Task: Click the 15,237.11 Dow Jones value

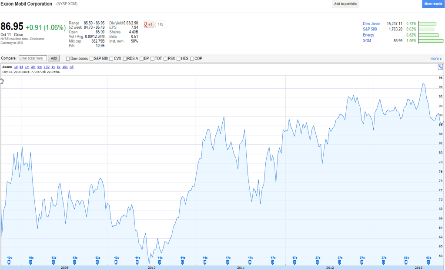Action: (395, 24)
